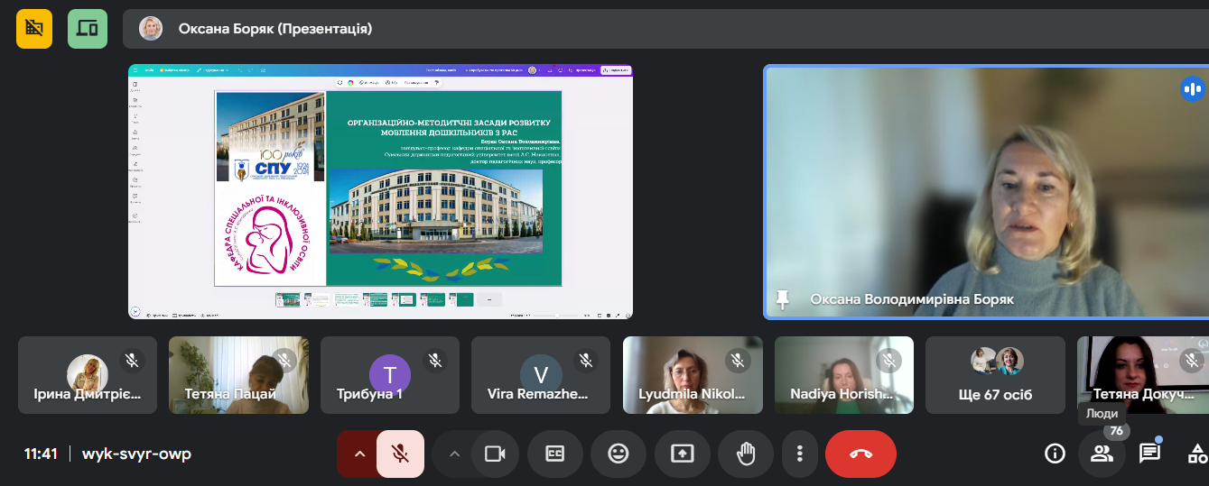Open the 'Ще 67 осіб' participants tile

pyautogui.click(x=995, y=375)
